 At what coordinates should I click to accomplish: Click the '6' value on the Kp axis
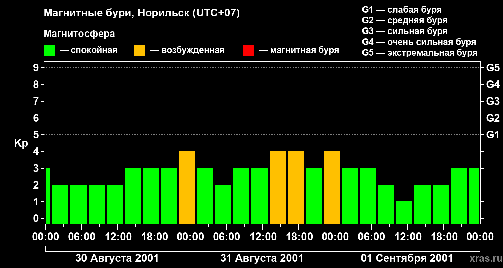(37, 118)
